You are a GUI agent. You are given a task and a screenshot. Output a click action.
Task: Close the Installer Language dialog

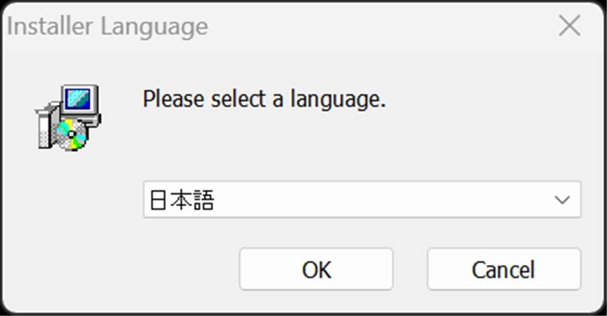click(569, 26)
